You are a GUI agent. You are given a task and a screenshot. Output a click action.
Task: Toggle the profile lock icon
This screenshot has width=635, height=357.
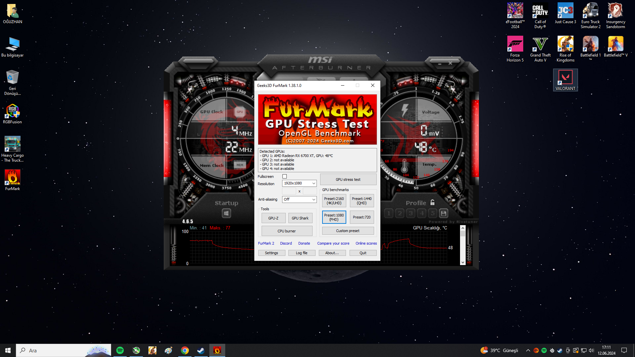click(432, 202)
